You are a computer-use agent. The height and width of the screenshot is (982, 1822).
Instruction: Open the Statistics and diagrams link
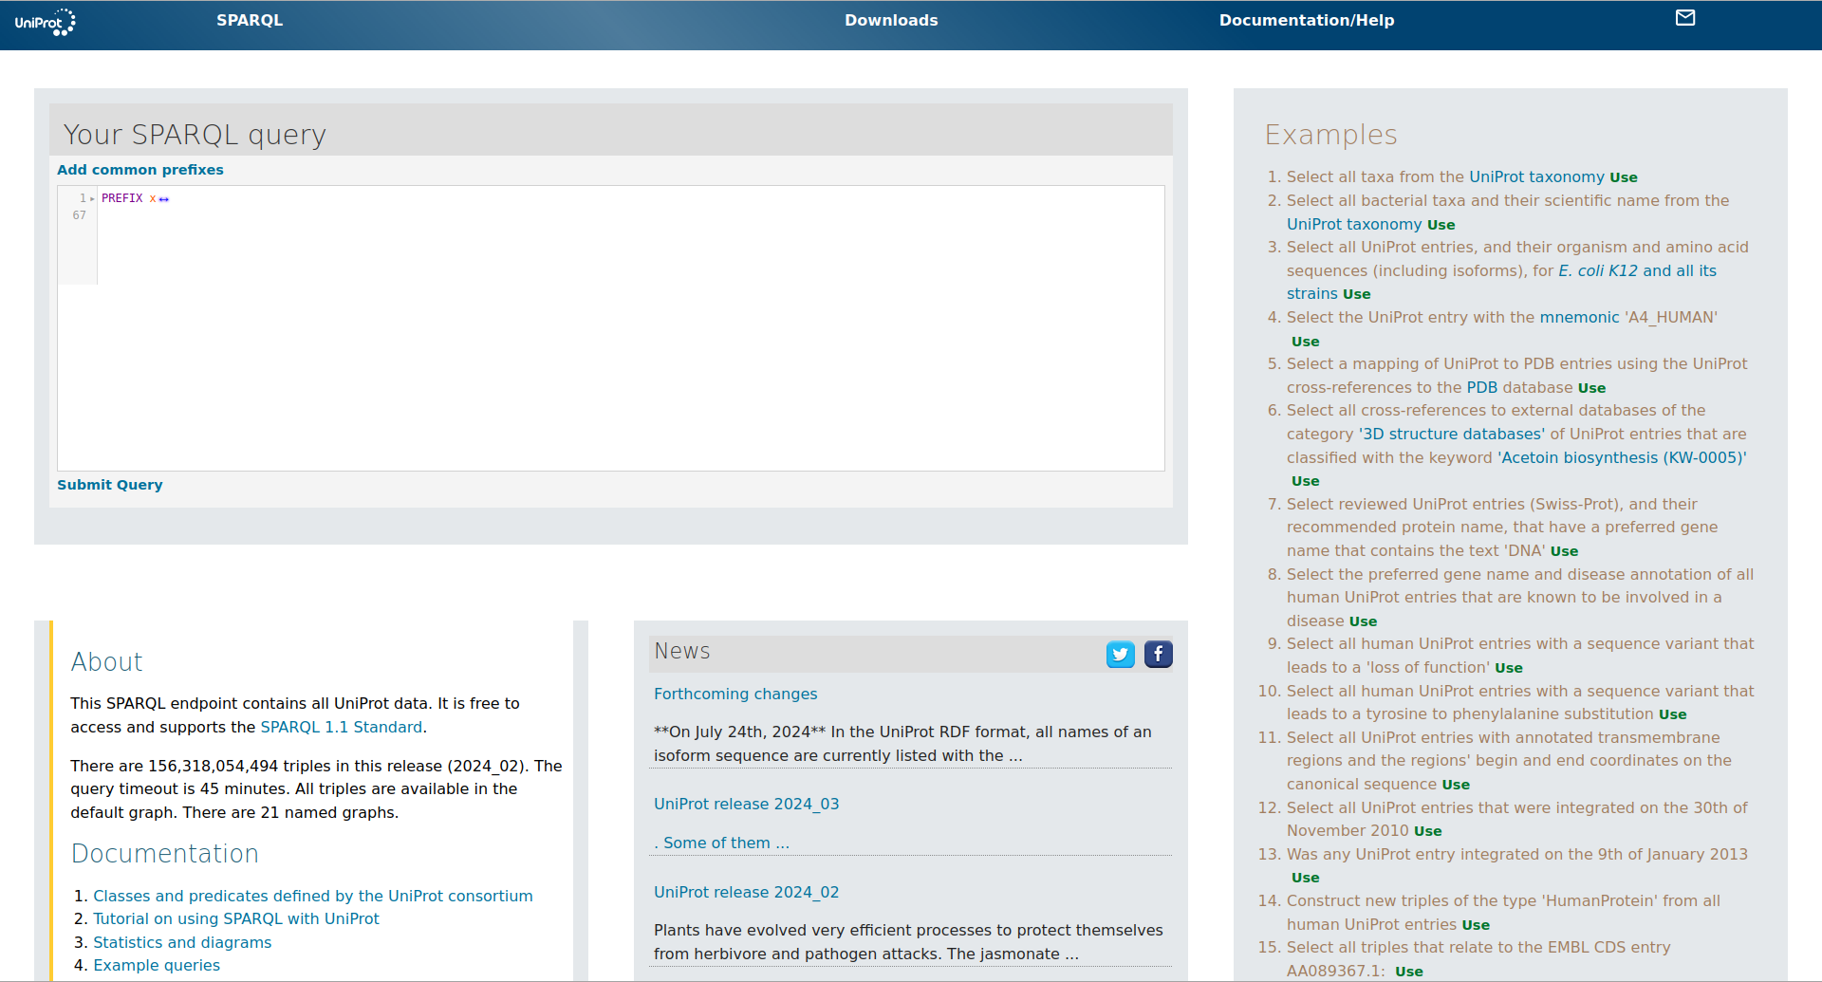coord(182,942)
